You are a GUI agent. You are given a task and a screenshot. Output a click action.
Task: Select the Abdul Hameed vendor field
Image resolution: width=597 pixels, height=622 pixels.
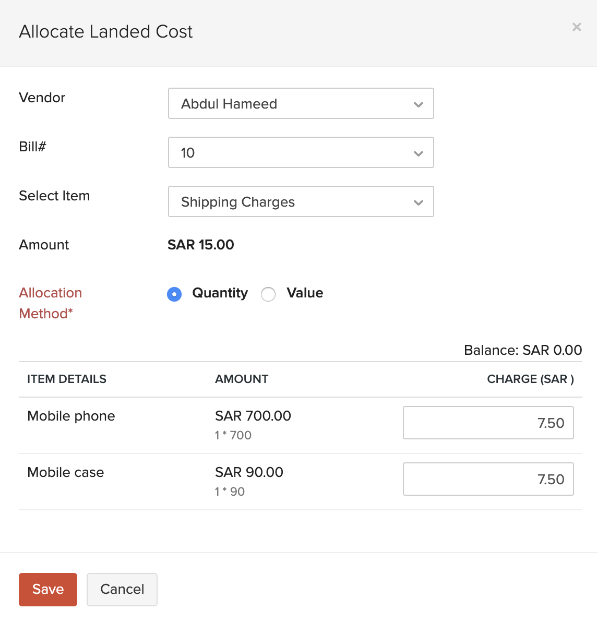coord(301,103)
